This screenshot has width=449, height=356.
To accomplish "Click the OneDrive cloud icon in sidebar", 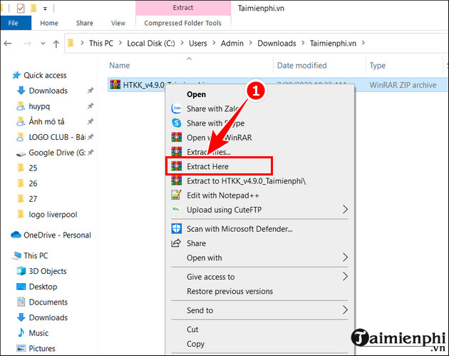I will tap(16, 235).
